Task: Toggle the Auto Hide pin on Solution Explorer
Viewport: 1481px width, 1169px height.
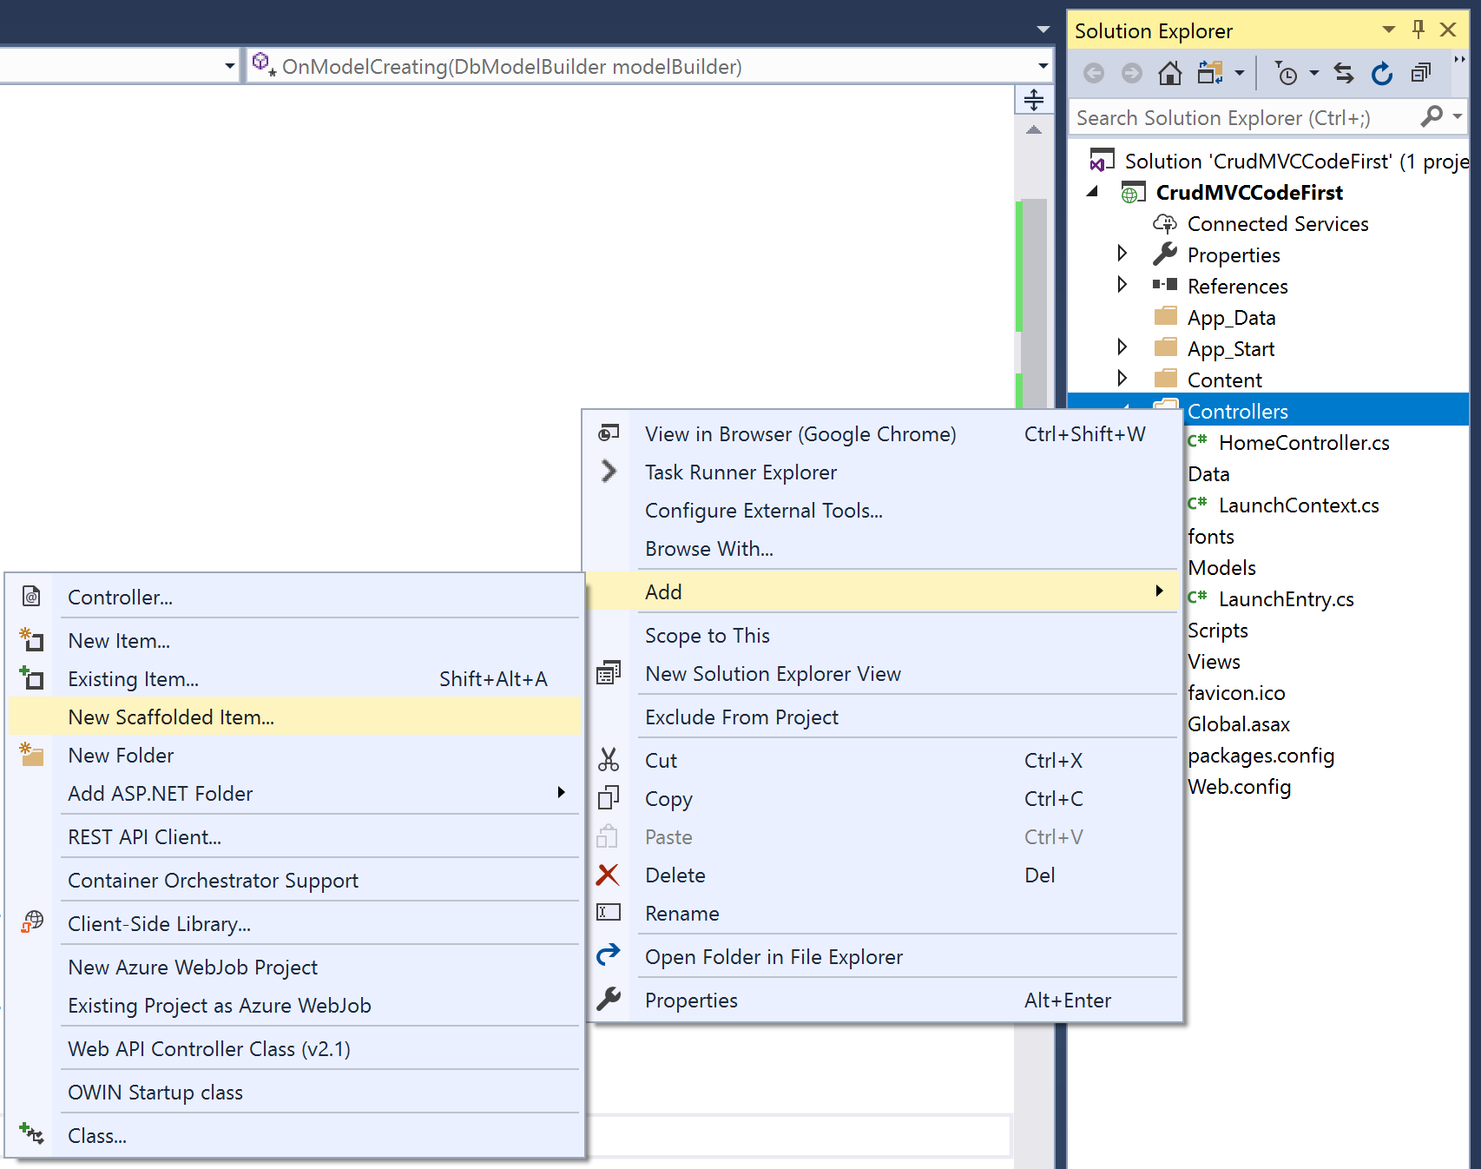Action: [1418, 30]
